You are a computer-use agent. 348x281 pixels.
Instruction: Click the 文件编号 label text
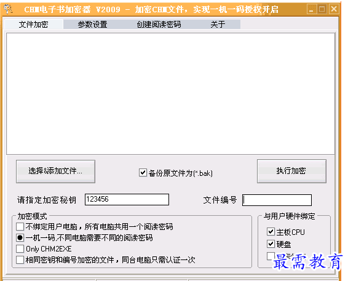(220, 200)
